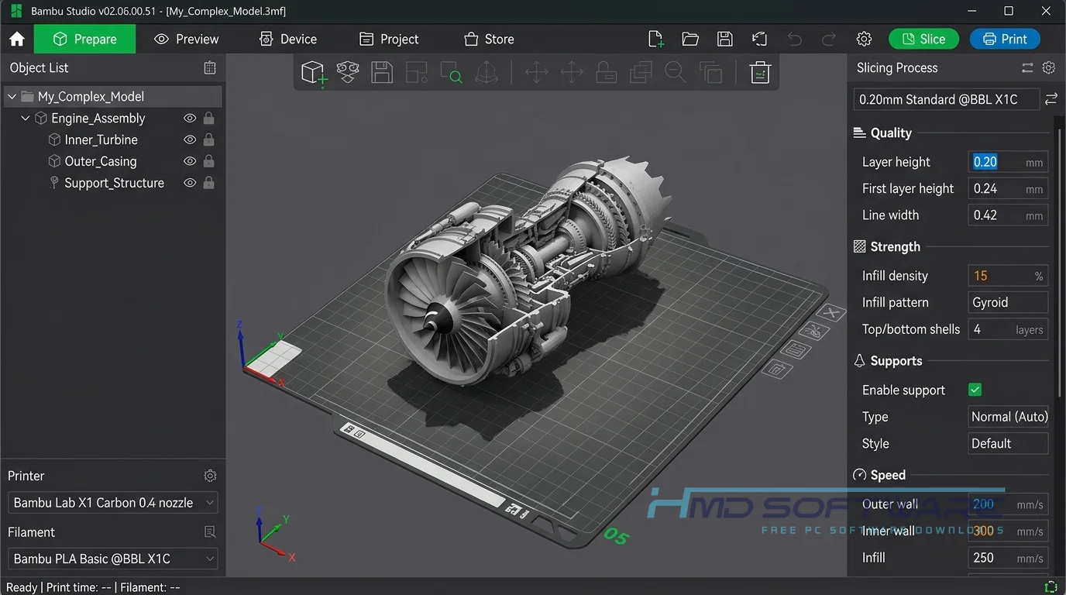Click the blue Print button
The image size is (1066, 595).
pos(1005,39)
